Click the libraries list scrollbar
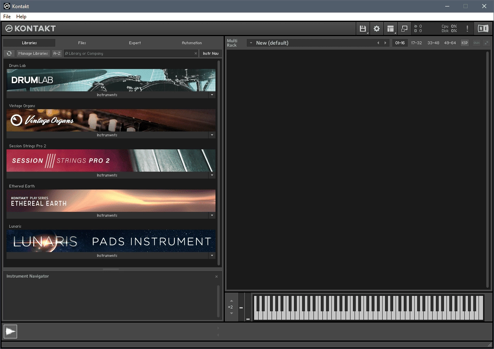The image size is (494, 349). [x=219, y=162]
